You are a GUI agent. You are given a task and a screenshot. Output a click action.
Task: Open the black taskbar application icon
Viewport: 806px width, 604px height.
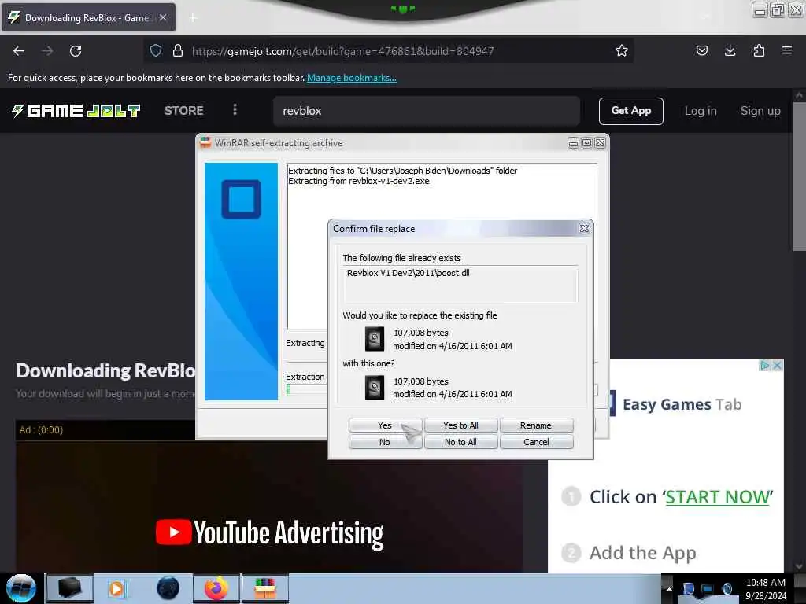coord(70,588)
